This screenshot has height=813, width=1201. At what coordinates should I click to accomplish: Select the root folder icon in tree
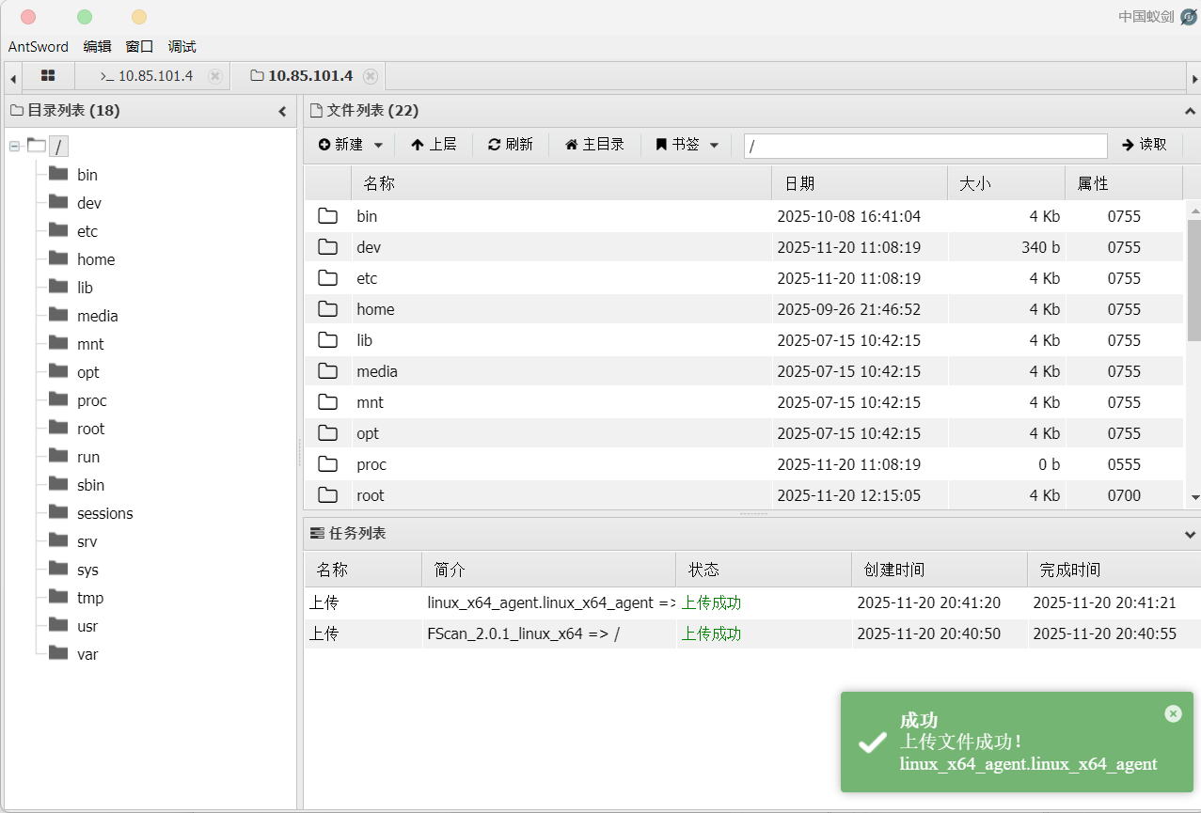click(x=58, y=428)
